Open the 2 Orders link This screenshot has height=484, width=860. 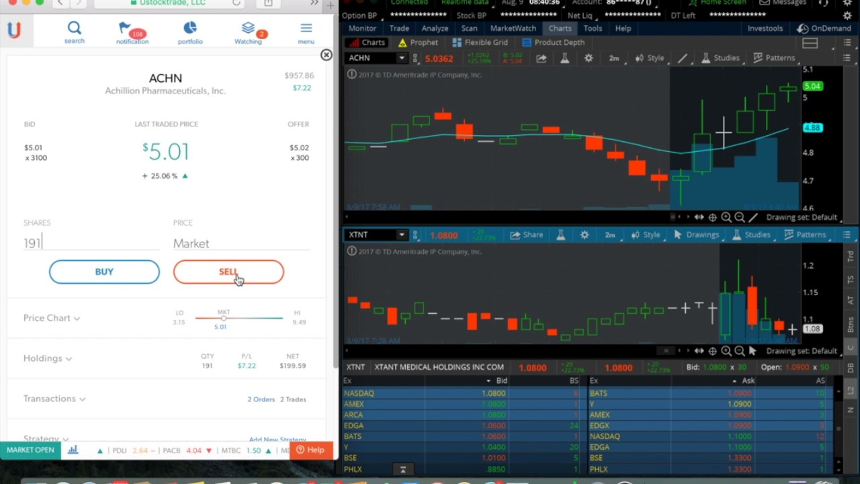pos(261,399)
